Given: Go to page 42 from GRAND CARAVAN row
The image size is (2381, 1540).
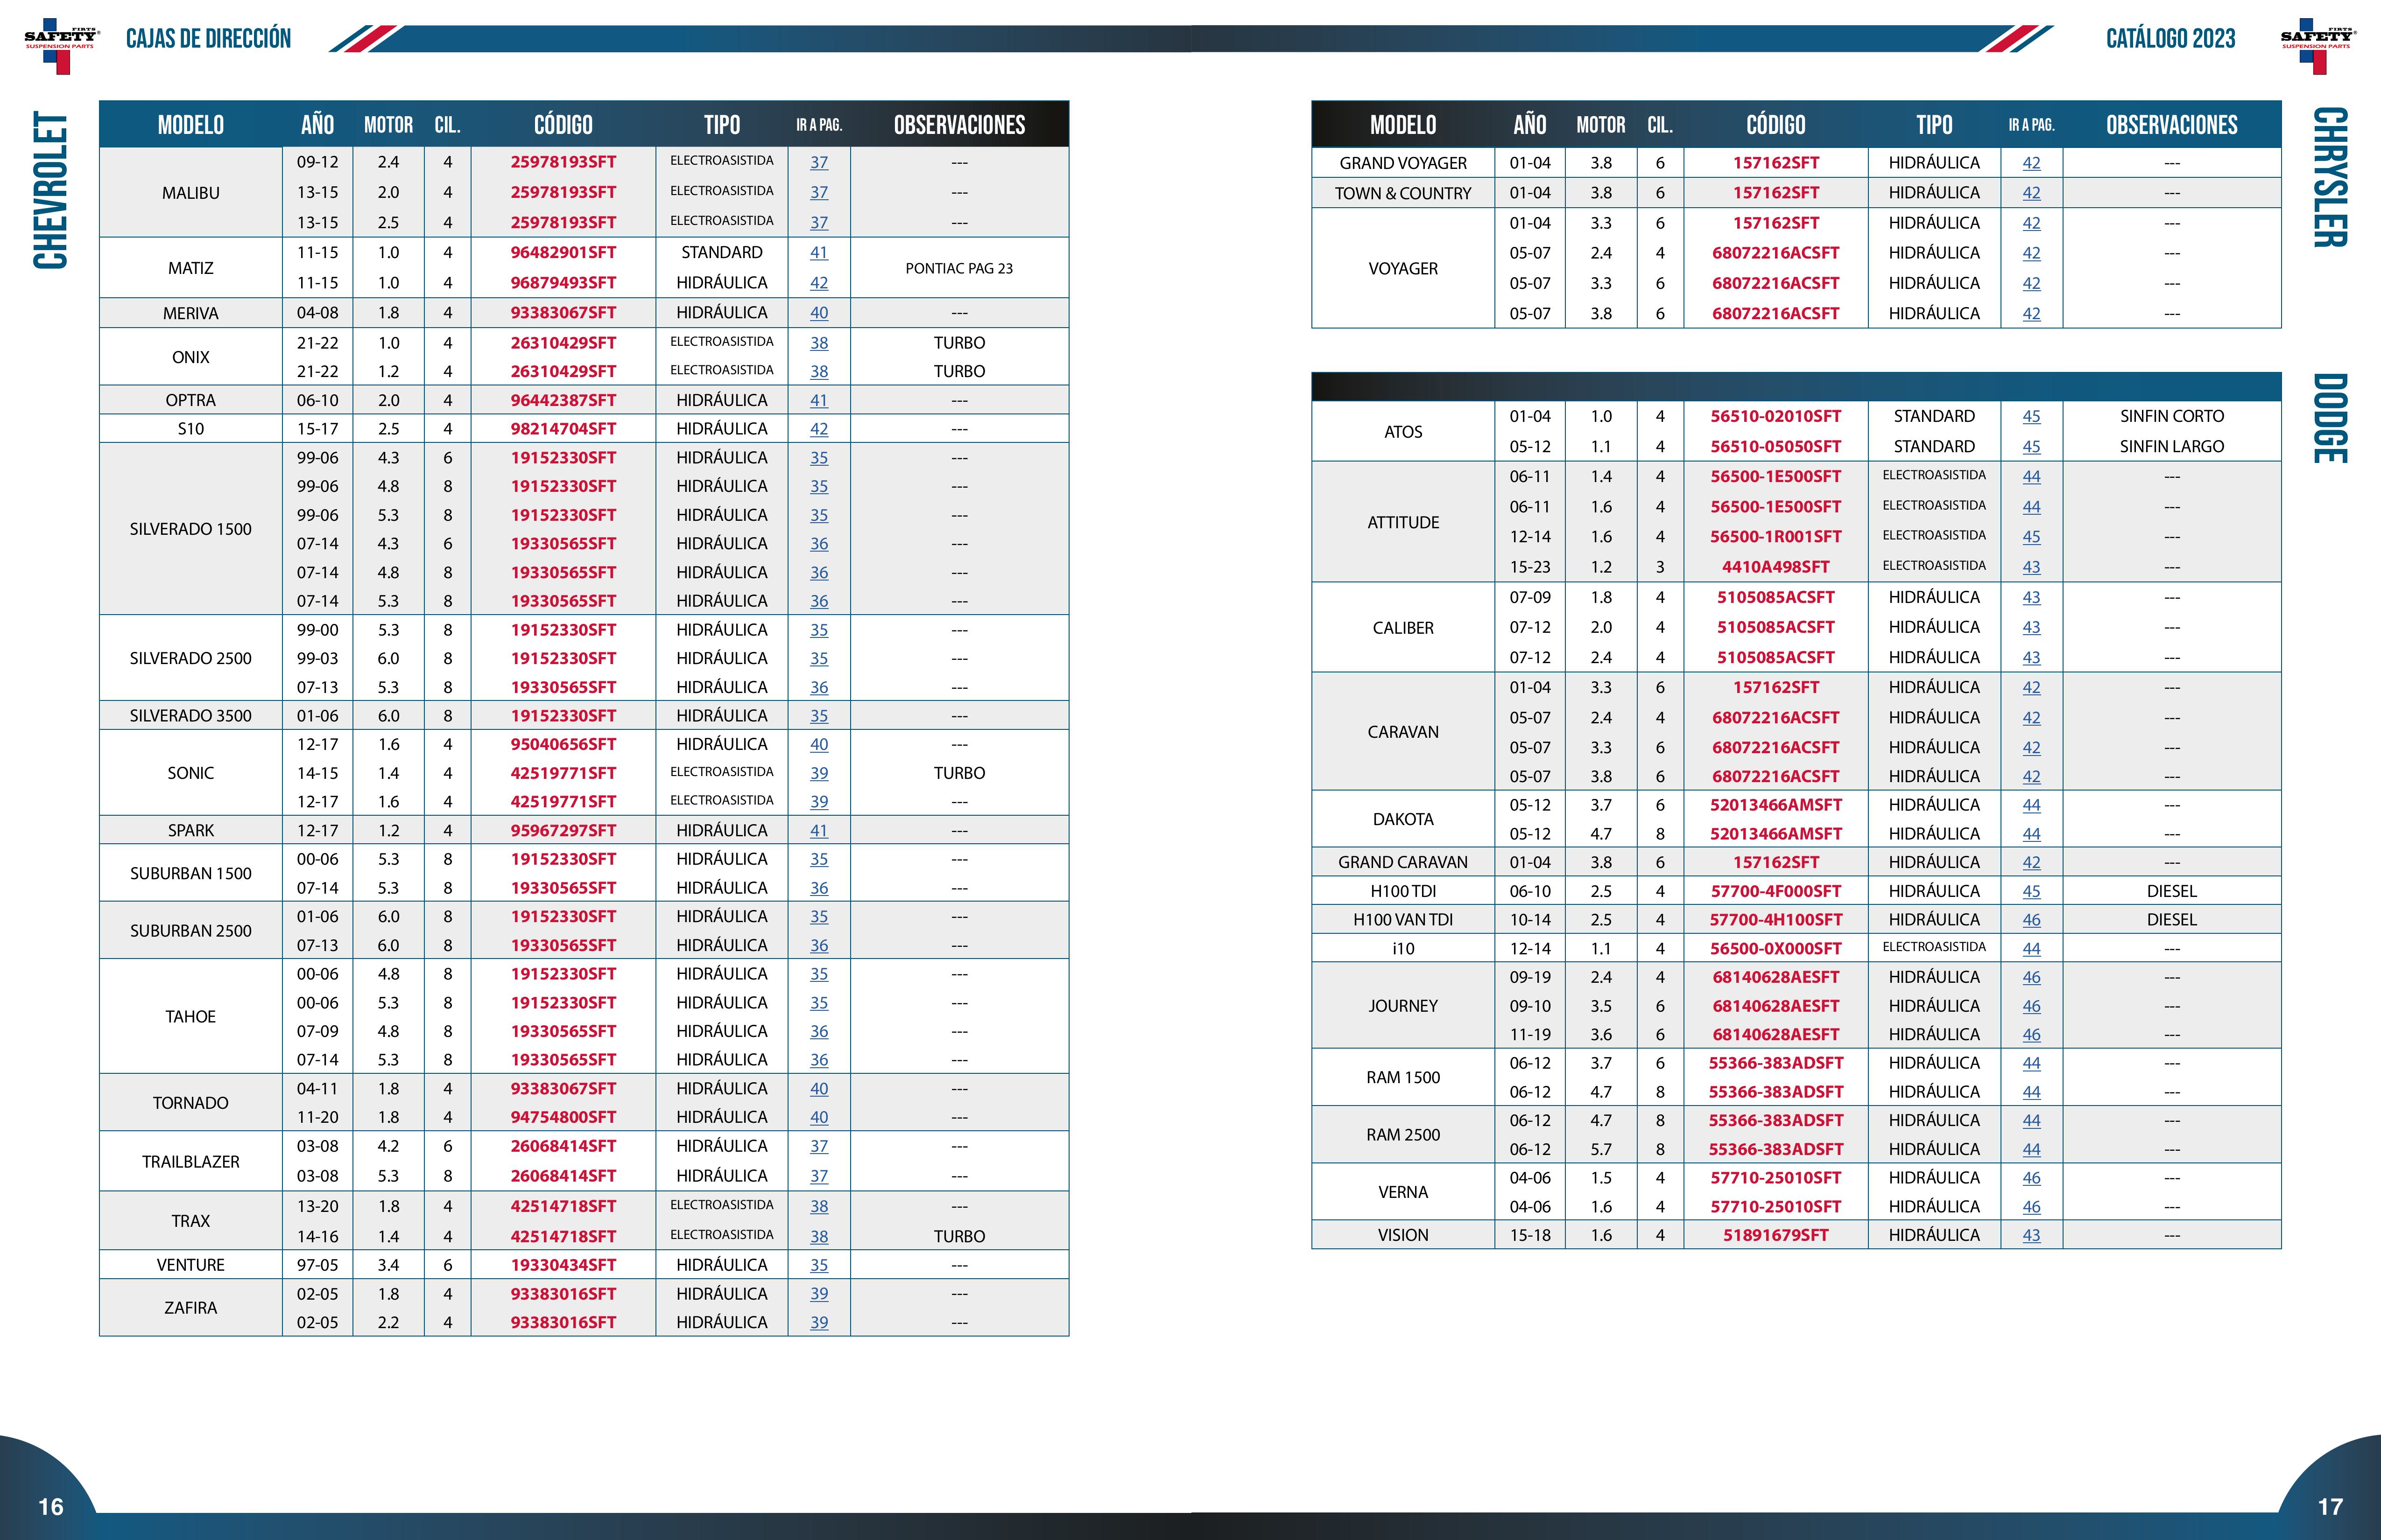Looking at the screenshot, I should 2032,862.
